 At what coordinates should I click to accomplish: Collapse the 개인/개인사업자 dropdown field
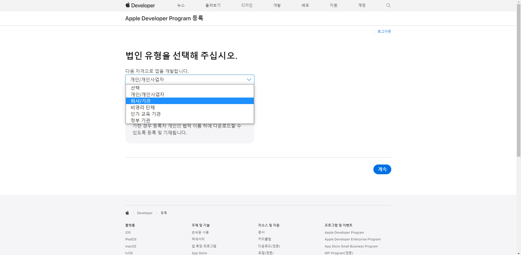[x=190, y=80]
